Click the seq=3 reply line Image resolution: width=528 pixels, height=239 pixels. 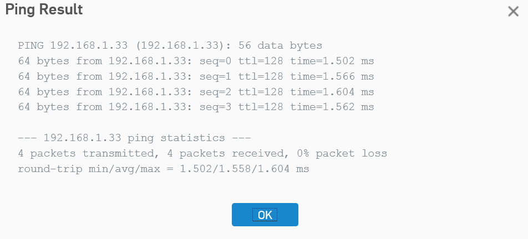pos(196,107)
